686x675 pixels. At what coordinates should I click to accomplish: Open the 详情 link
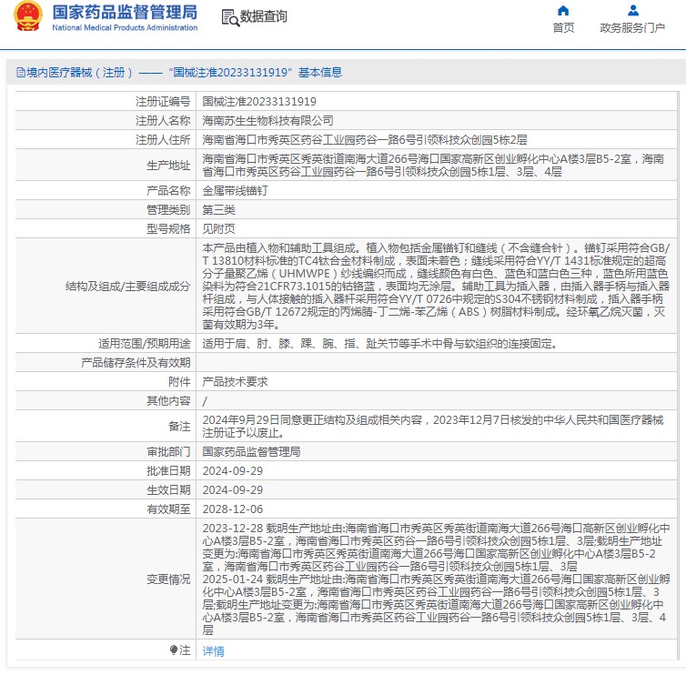213,651
